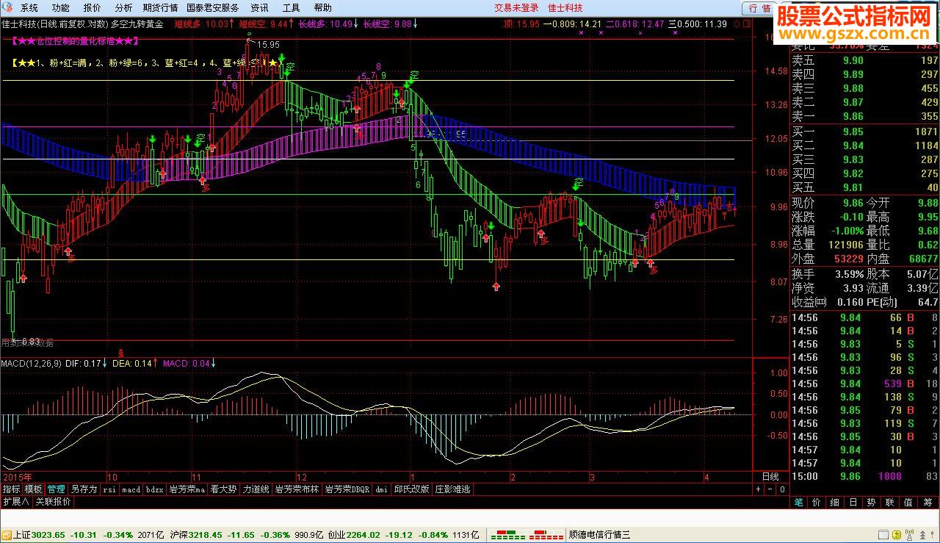
Task: Click the minus zoom-out button
Action: tap(770, 489)
